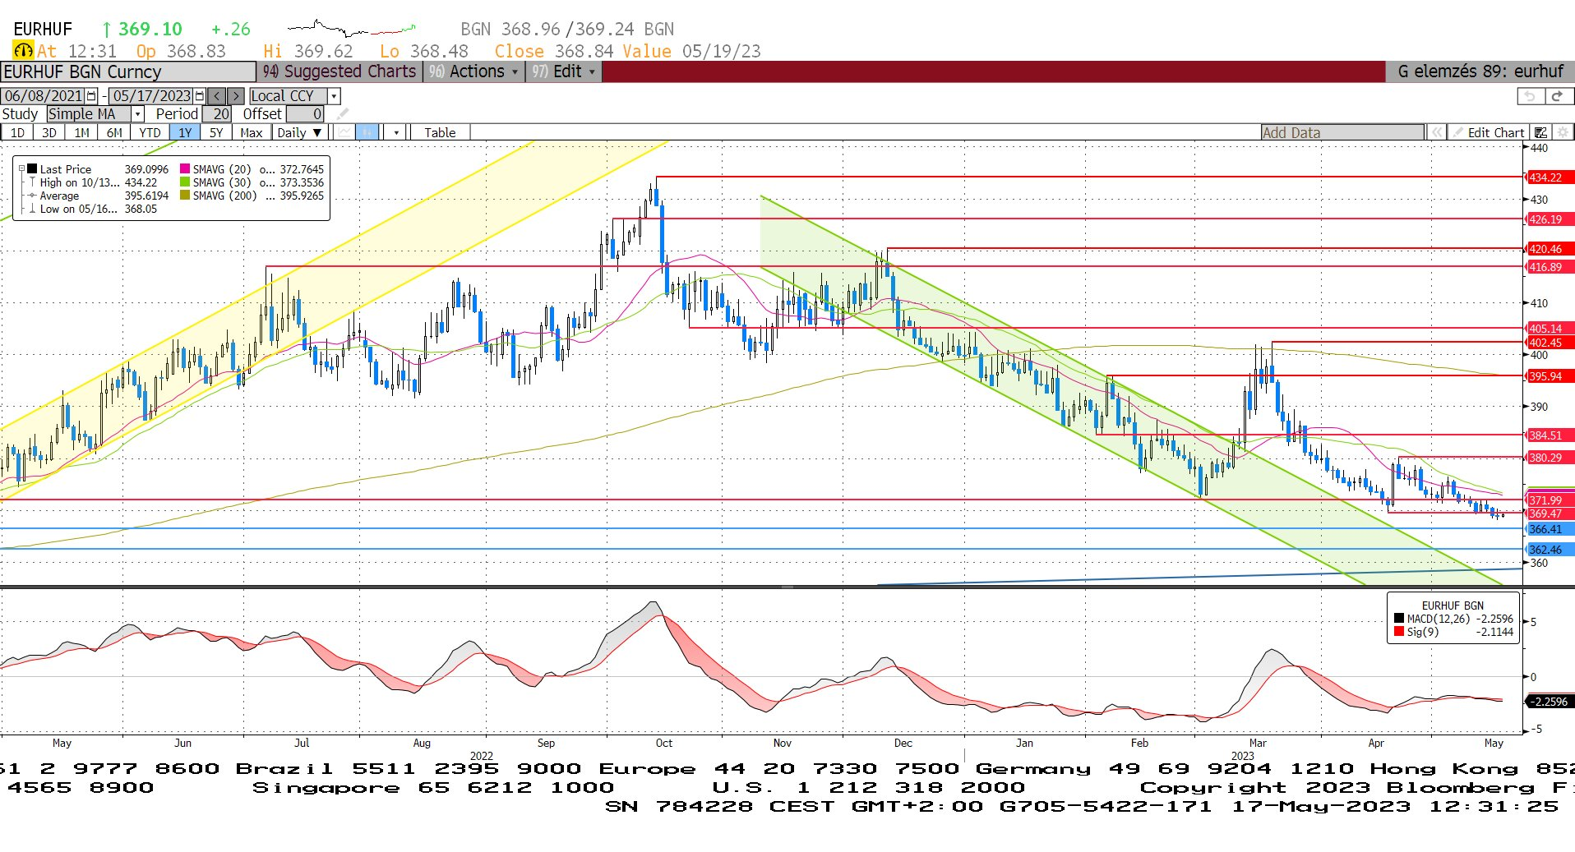Viewport: 1575px width, 852px height.
Task: Collapse the Last Price legend tree
Action: pyautogui.click(x=22, y=169)
